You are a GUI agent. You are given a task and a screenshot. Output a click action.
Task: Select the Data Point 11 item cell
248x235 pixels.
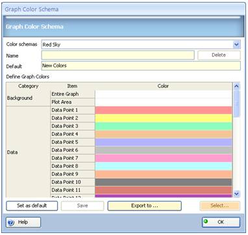pos(73,190)
